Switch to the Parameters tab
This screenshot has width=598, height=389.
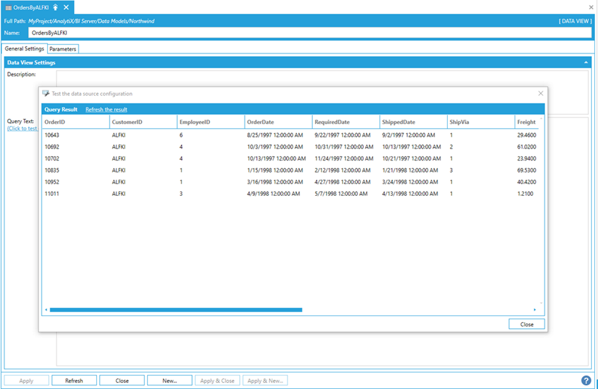click(63, 49)
